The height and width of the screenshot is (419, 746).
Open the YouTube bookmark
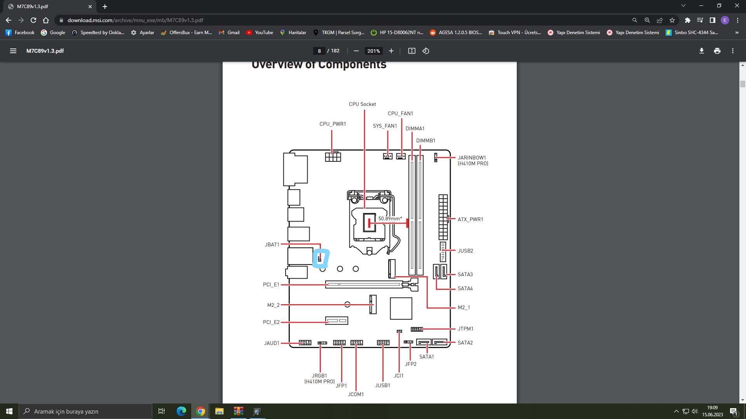(x=260, y=33)
